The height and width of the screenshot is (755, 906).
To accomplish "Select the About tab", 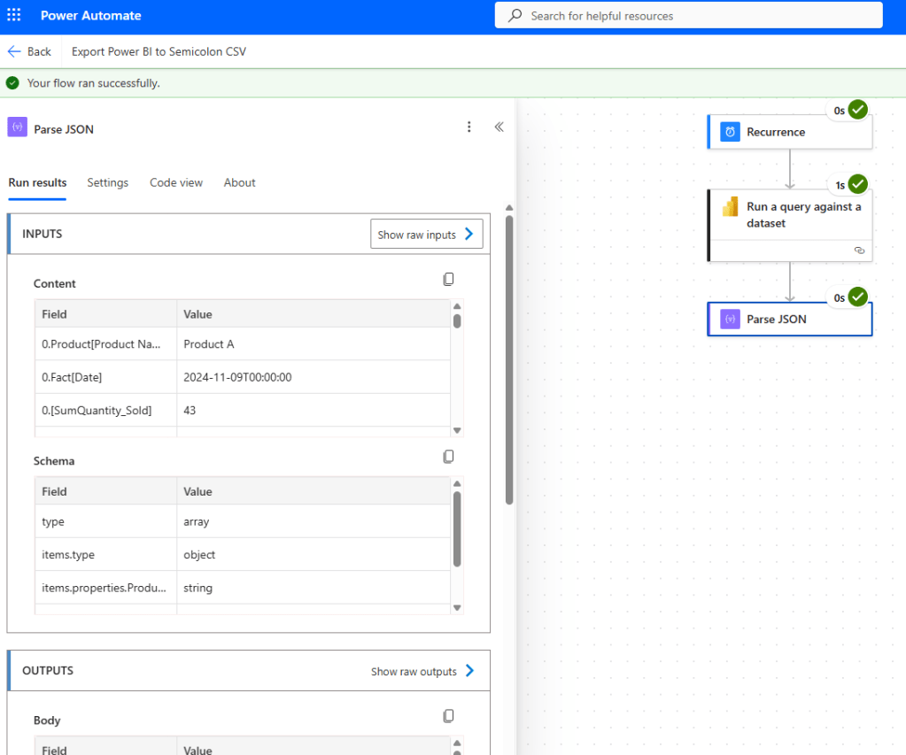I will (x=239, y=182).
